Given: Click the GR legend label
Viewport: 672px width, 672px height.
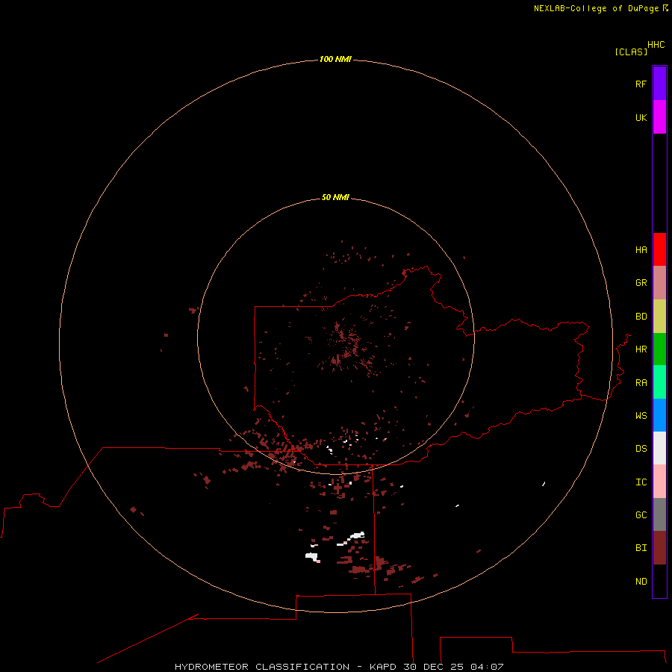Looking at the screenshot, I should tap(641, 283).
